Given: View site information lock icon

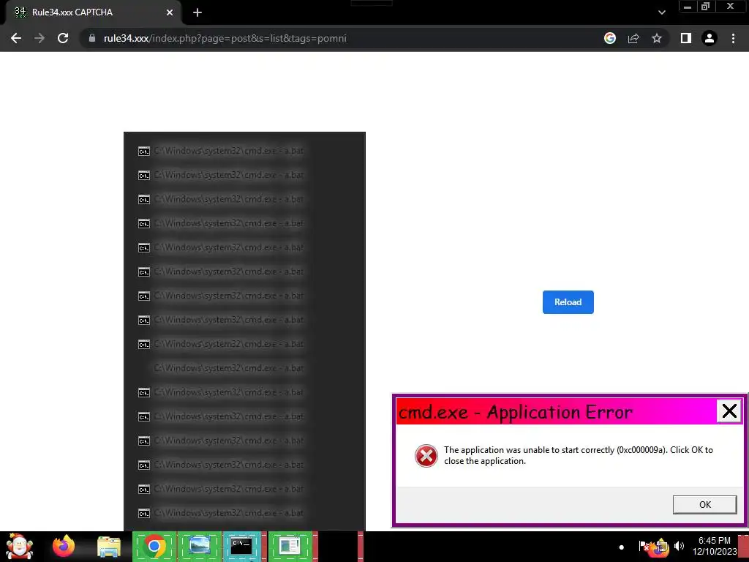Looking at the screenshot, I should tap(92, 38).
